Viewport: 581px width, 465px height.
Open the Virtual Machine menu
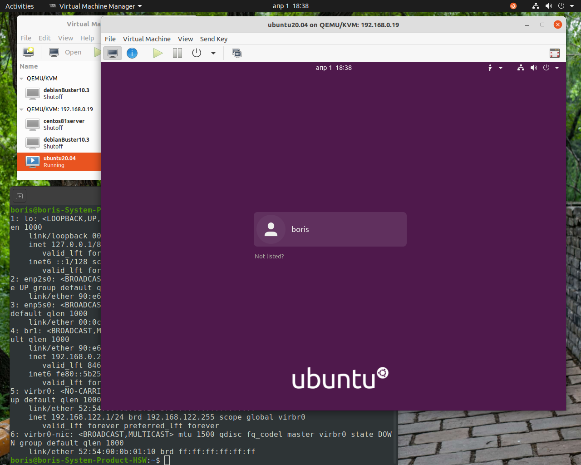(147, 39)
